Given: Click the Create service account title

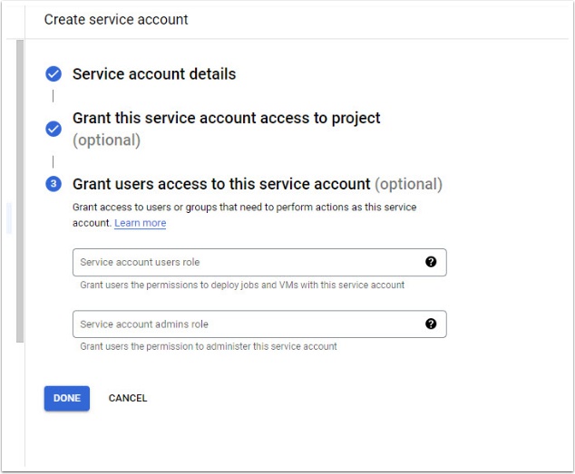Looking at the screenshot, I should coord(116,19).
